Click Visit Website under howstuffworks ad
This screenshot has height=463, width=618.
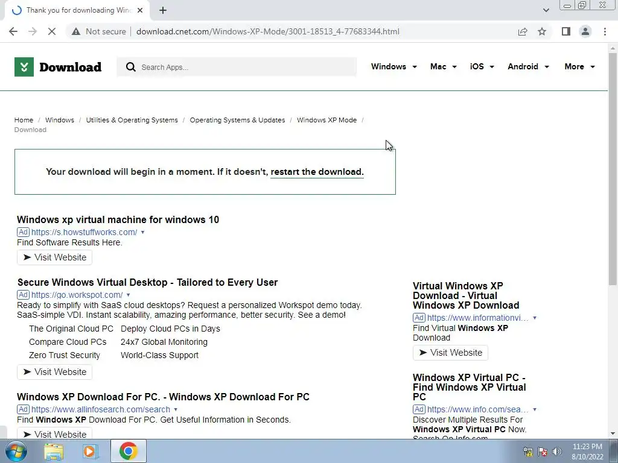coord(54,257)
